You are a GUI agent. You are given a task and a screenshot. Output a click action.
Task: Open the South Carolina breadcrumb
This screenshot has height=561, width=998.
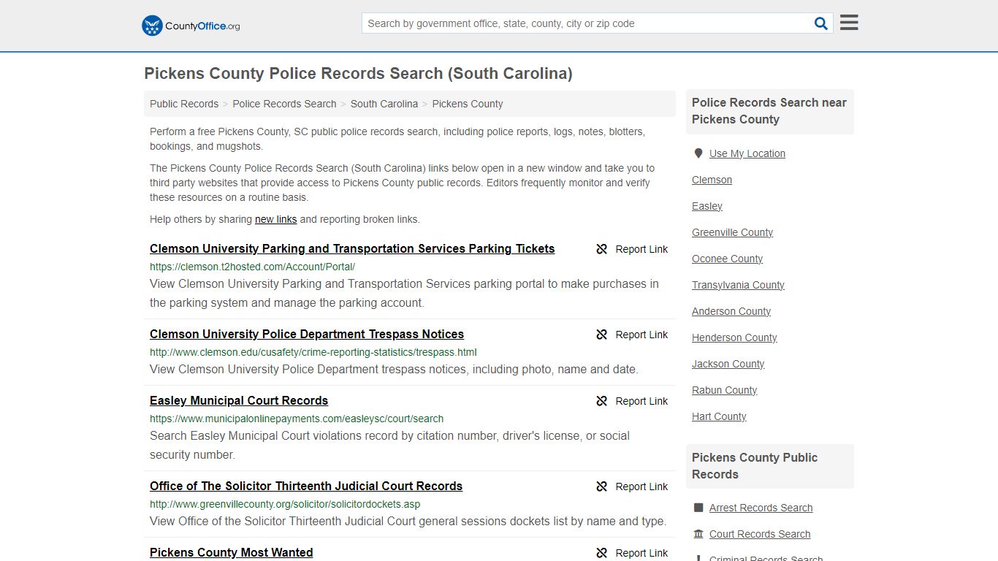[384, 104]
